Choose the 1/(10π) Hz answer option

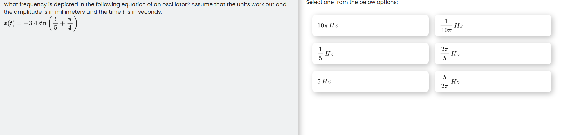[493, 25]
